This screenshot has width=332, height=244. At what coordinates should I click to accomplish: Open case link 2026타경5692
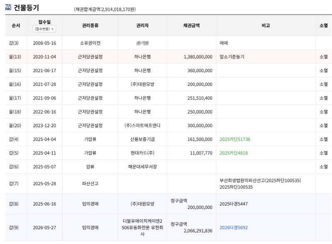[x=234, y=228]
